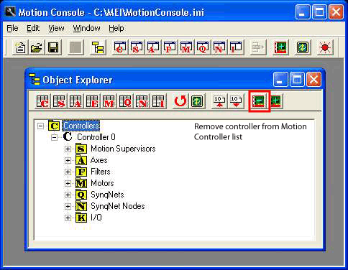
Task: Click the Q table icon in Object Explorer toolbar
Action: pos(125,101)
